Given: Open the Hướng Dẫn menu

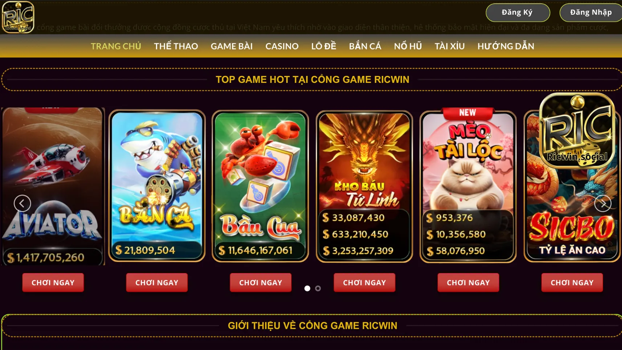Looking at the screenshot, I should 506,46.
